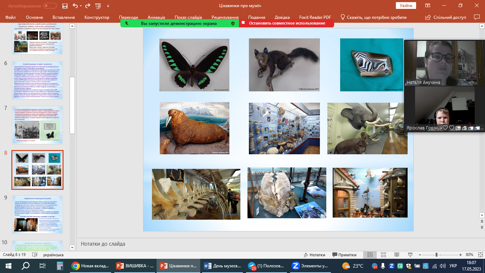This screenshot has height=273, width=485.
Task: Click the Undo arrow icon
Action: (x=75, y=6)
